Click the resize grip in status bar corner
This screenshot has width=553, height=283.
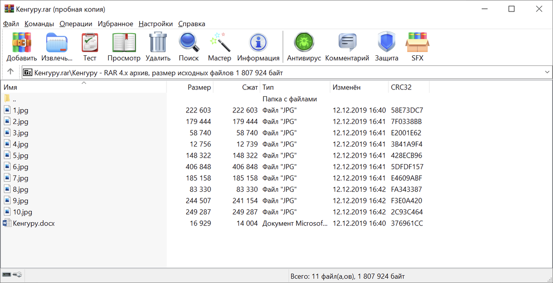pos(549,279)
